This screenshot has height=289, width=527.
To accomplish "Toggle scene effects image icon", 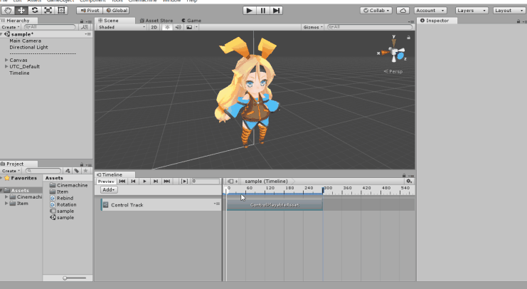I will 189,27.
